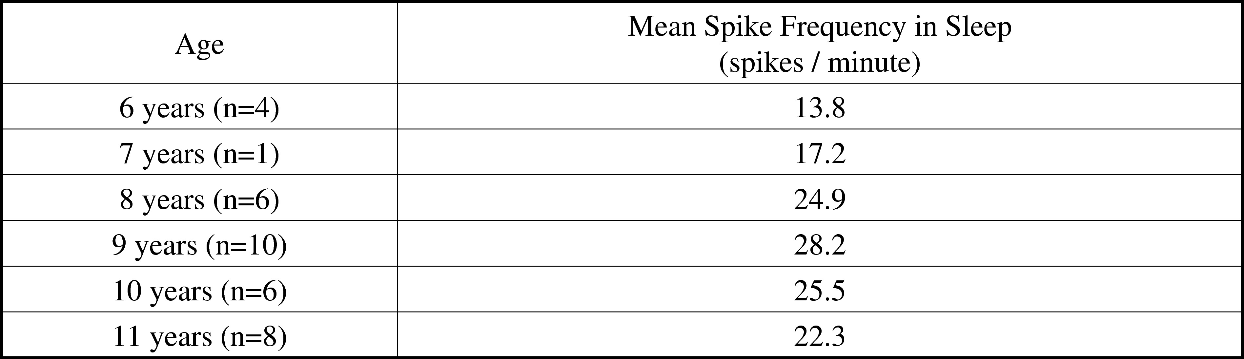
Task: Click the 24.9 spike frequency value
Action: (x=820, y=200)
